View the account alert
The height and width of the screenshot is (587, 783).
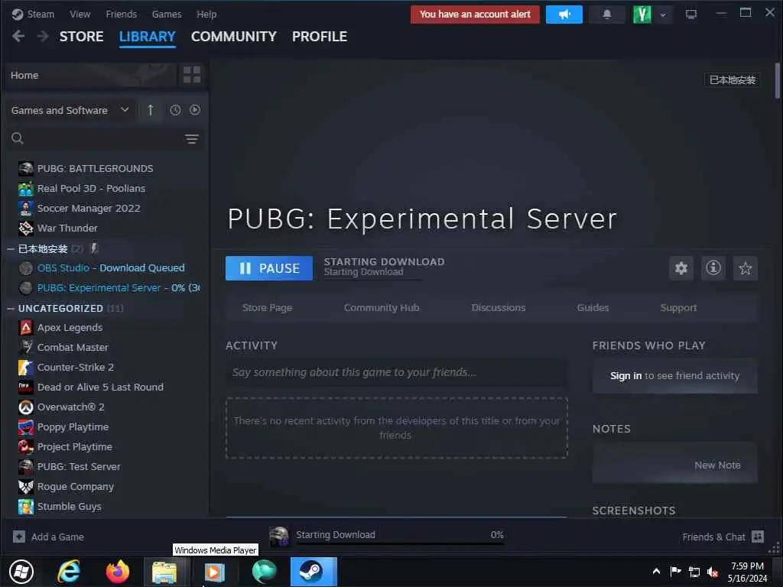pos(475,15)
